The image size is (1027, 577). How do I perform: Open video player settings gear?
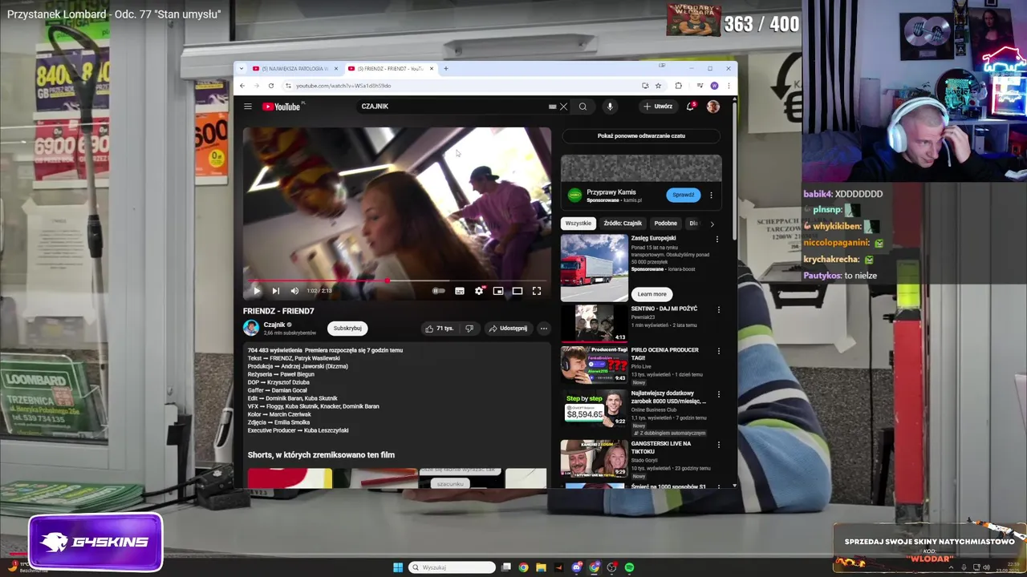coord(479,291)
